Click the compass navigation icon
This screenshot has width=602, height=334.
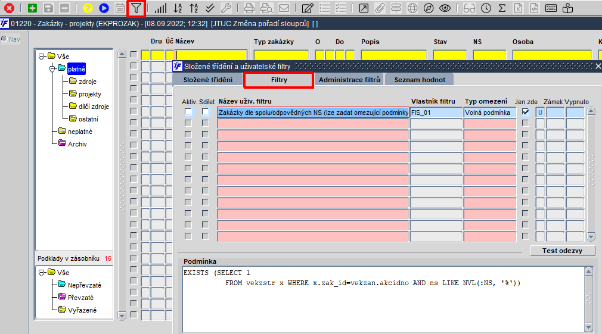pyautogui.click(x=429, y=8)
